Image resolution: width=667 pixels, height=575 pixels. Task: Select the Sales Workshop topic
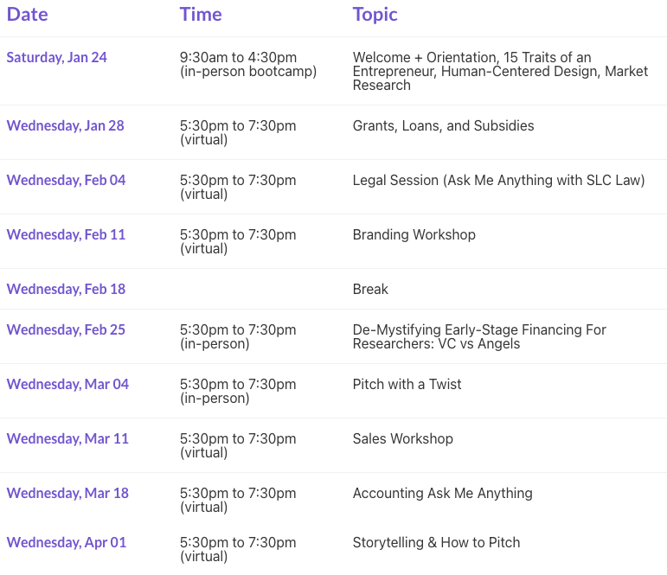402,439
